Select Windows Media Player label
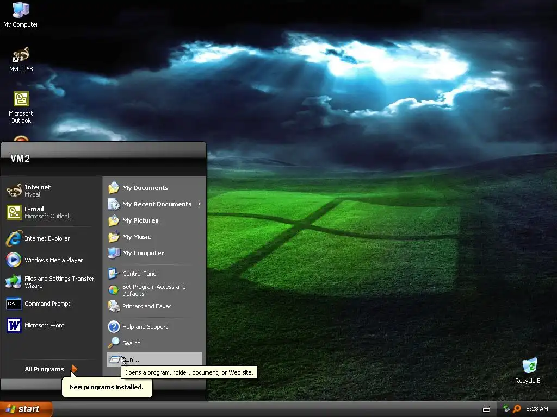The height and width of the screenshot is (417, 557). 54,260
